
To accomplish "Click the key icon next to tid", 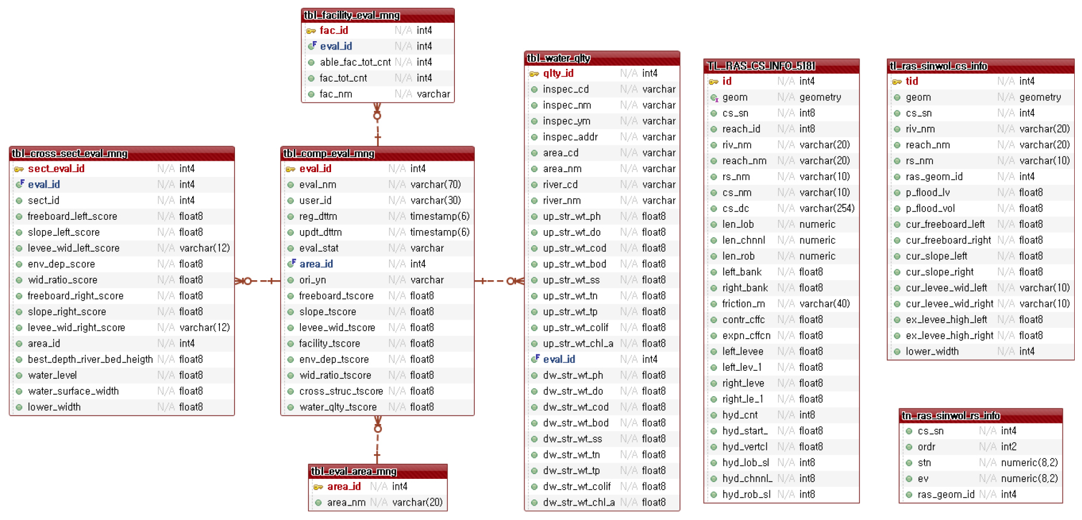I will (897, 82).
